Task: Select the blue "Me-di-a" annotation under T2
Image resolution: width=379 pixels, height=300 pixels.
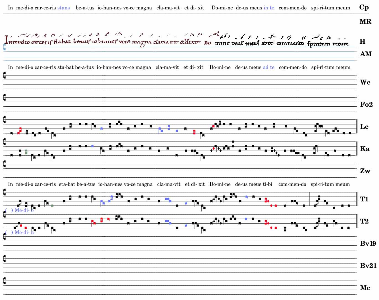Action: (x=24, y=232)
